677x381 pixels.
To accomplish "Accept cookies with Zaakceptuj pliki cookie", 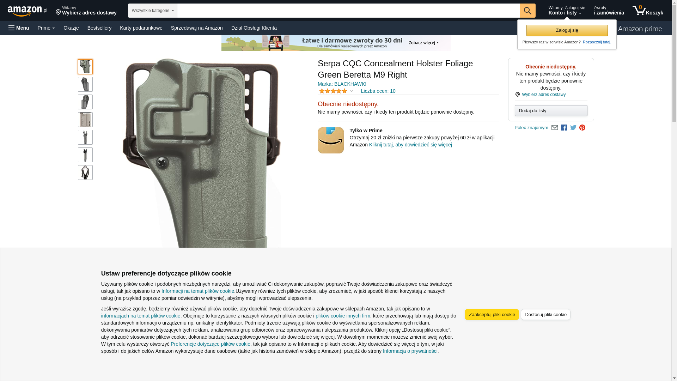I will 492,314.
